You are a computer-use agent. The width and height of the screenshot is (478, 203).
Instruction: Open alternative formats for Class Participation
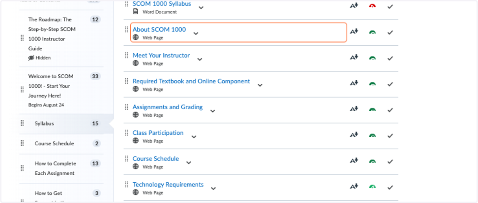coord(354,135)
